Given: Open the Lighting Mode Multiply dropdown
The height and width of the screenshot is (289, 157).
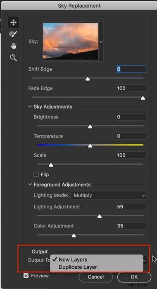Looking at the screenshot, I should pyautogui.click(x=109, y=196).
